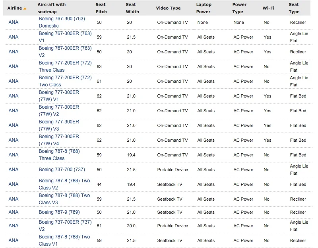
Task: Open Boeing 767-300 (763) Domestic seatmap link
Action: 62,22
